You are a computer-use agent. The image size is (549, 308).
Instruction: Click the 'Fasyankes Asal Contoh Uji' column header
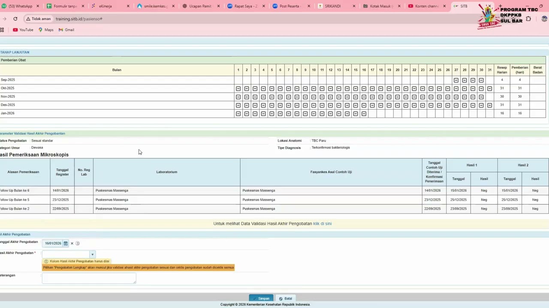[x=331, y=172]
